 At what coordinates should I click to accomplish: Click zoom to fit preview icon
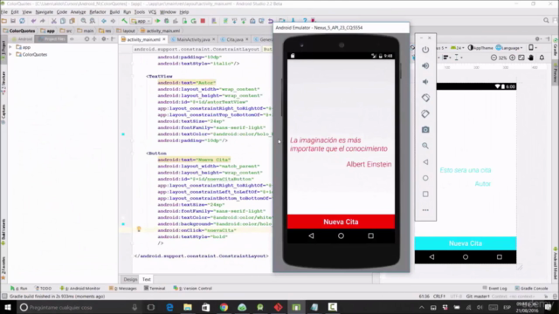point(521,58)
